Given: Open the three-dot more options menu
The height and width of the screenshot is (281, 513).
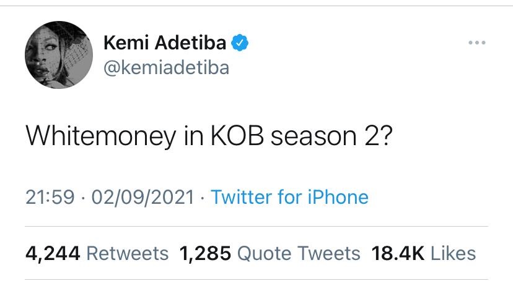Looking at the screenshot, I should coord(477,43).
